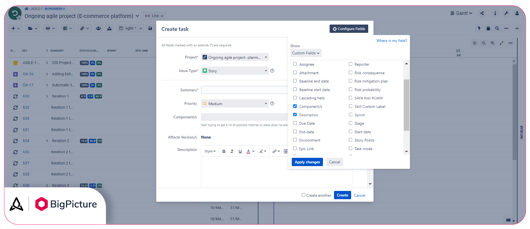Viewport: 530px width, 229px height.
Task: Click the save disk icon in toolbar
Action: point(150,28)
